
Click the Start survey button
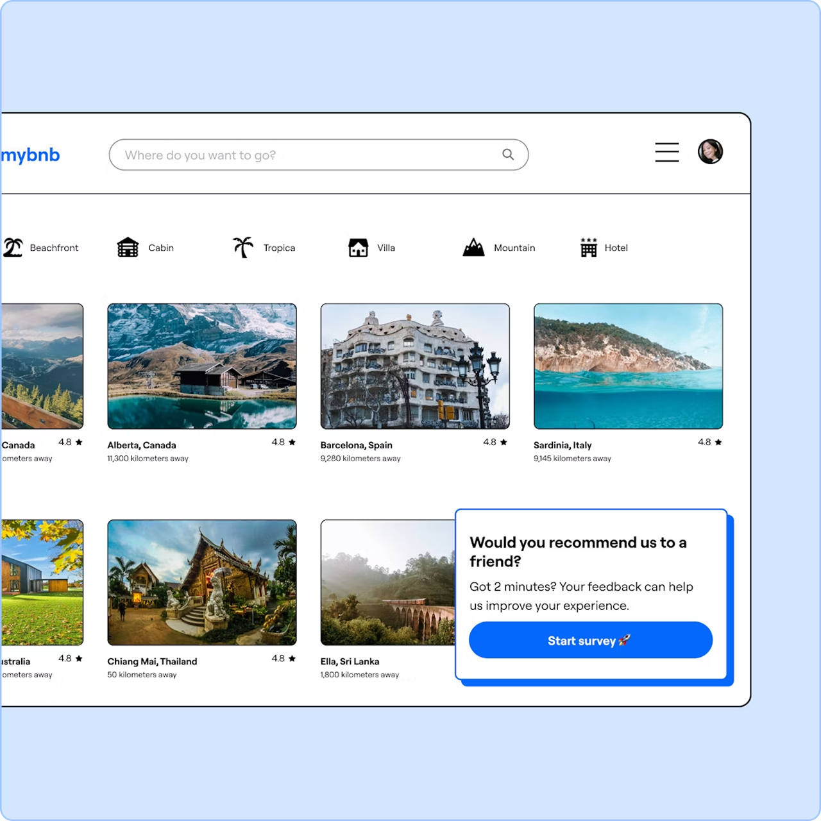(x=591, y=640)
